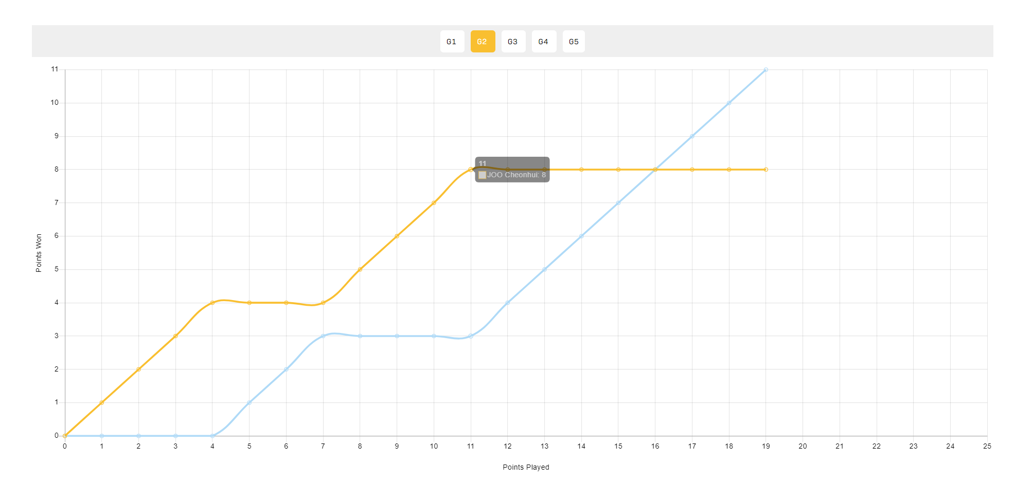Pick blue data point at 12 points played
This screenshot has height=482, width=1034.
508,303
